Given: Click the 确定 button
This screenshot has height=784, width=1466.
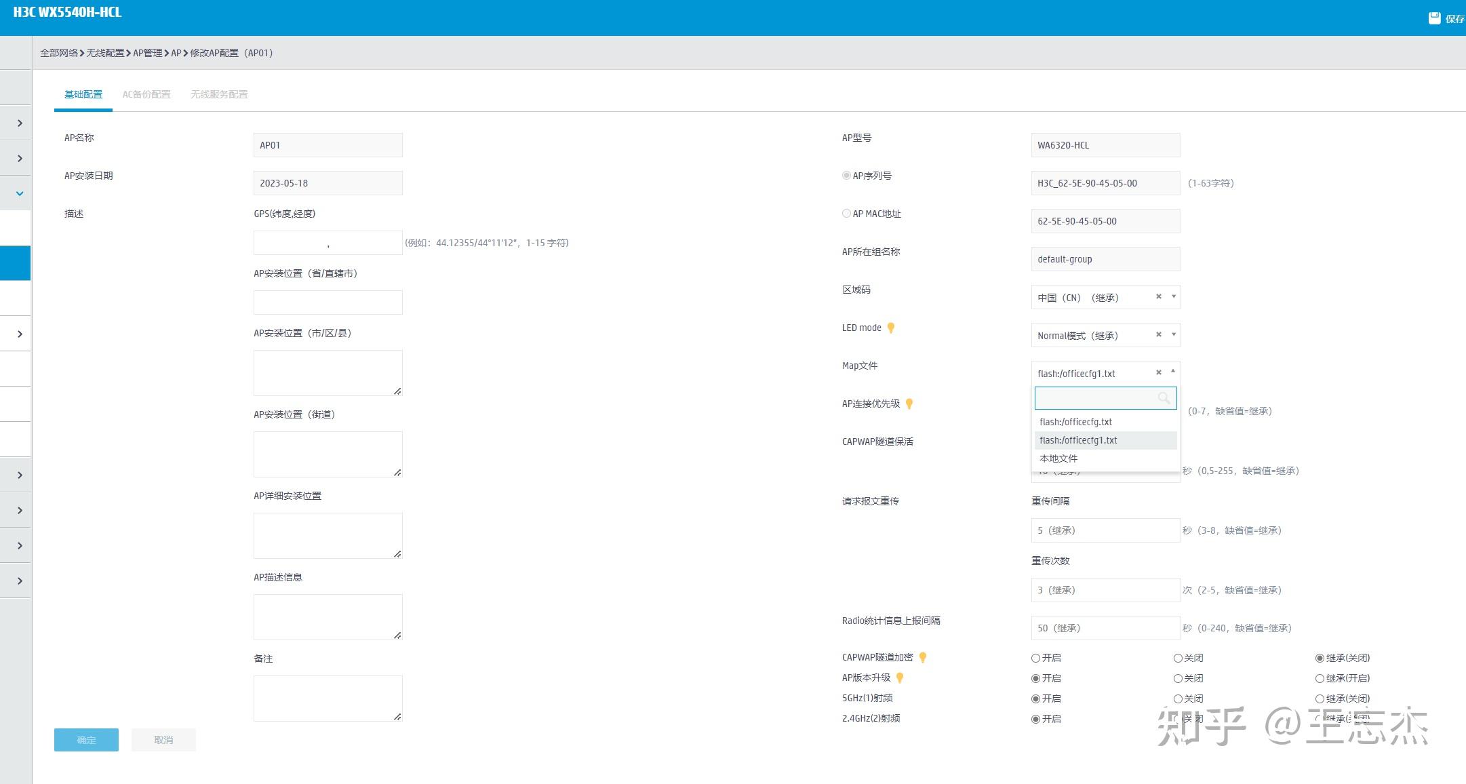Looking at the screenshot, I should point(86,740).
